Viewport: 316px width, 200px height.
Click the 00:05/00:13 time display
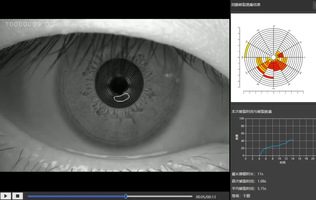pos(206,197)
